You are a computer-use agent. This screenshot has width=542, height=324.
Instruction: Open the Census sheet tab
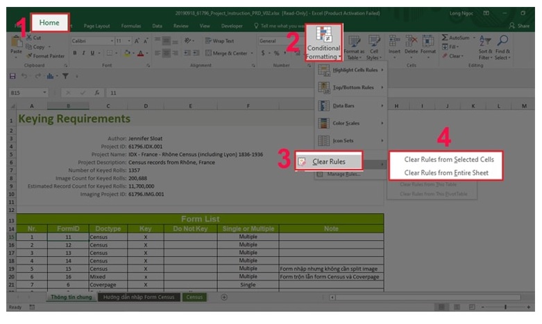pyautogui.click(x=194, y=297)
